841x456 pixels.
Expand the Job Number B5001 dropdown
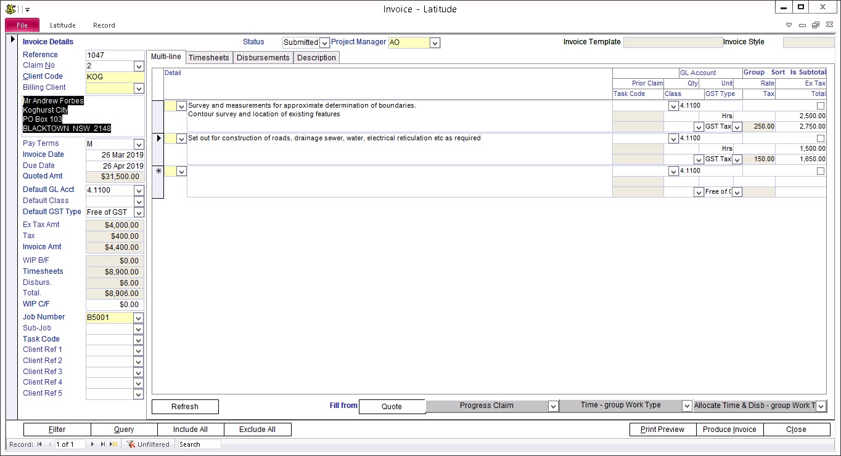(x=138, y=318)
